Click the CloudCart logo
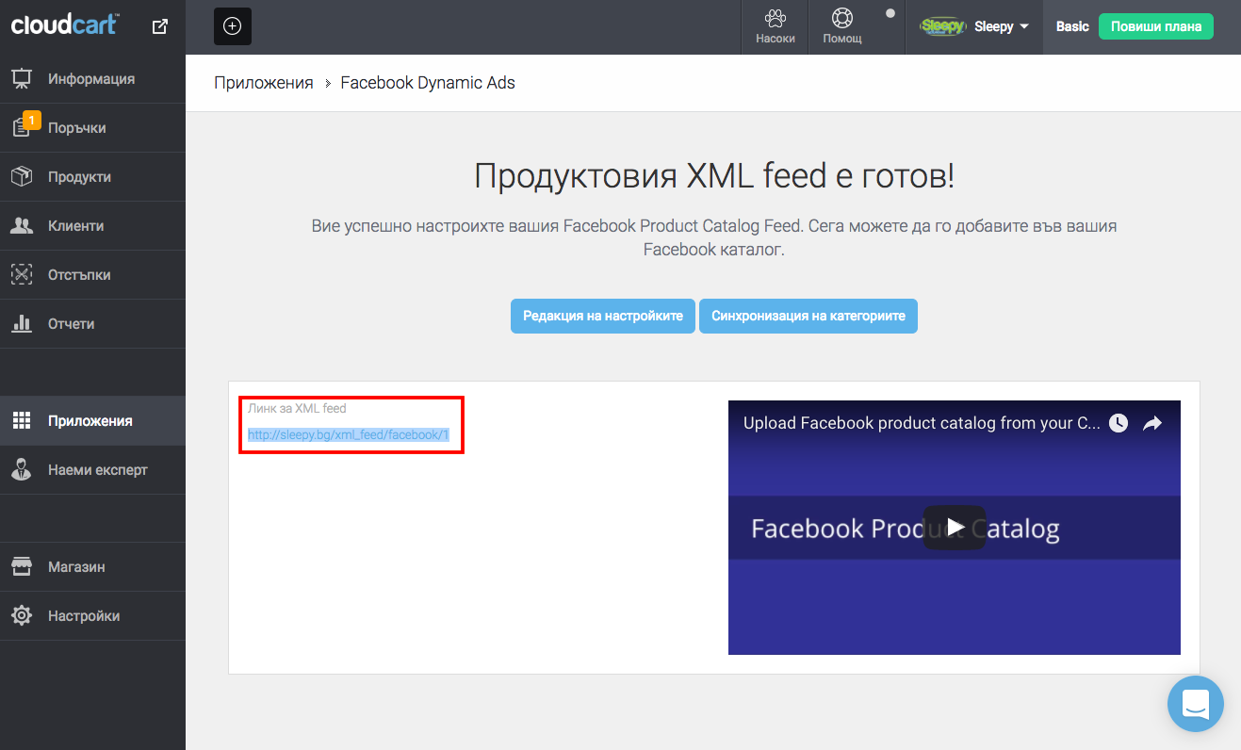This screenshot has width=1241, height=750. 65,25
